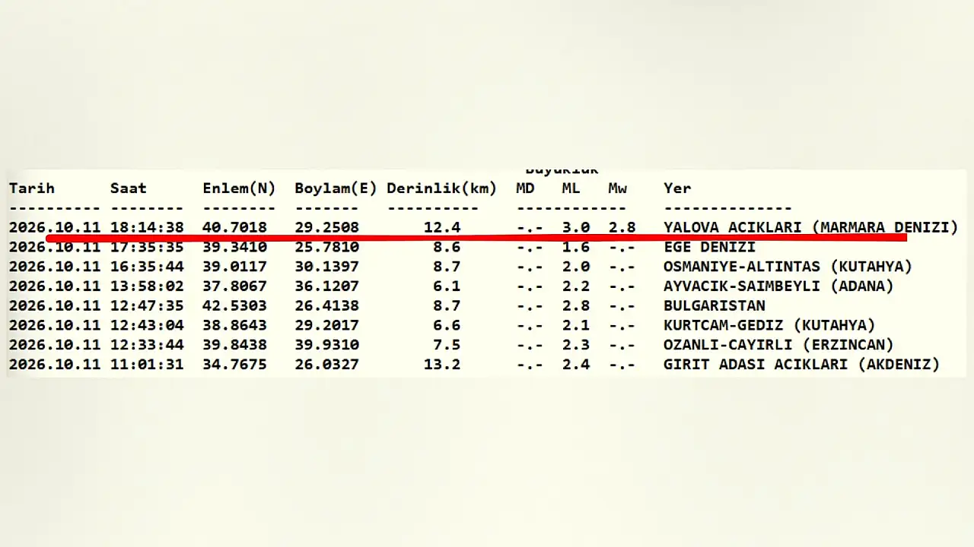Select the time value "12:47:35"

pyautogui.click(x=147, y=305)
